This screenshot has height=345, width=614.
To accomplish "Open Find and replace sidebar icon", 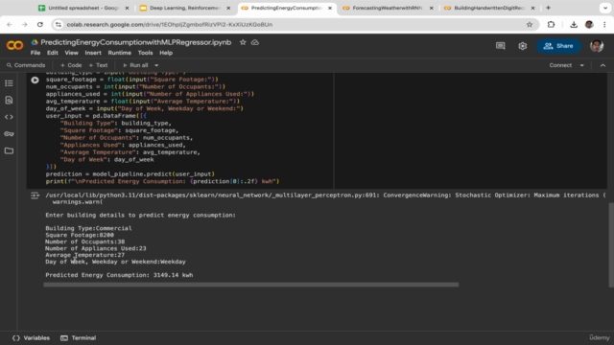I will click(x=9, y=100).
